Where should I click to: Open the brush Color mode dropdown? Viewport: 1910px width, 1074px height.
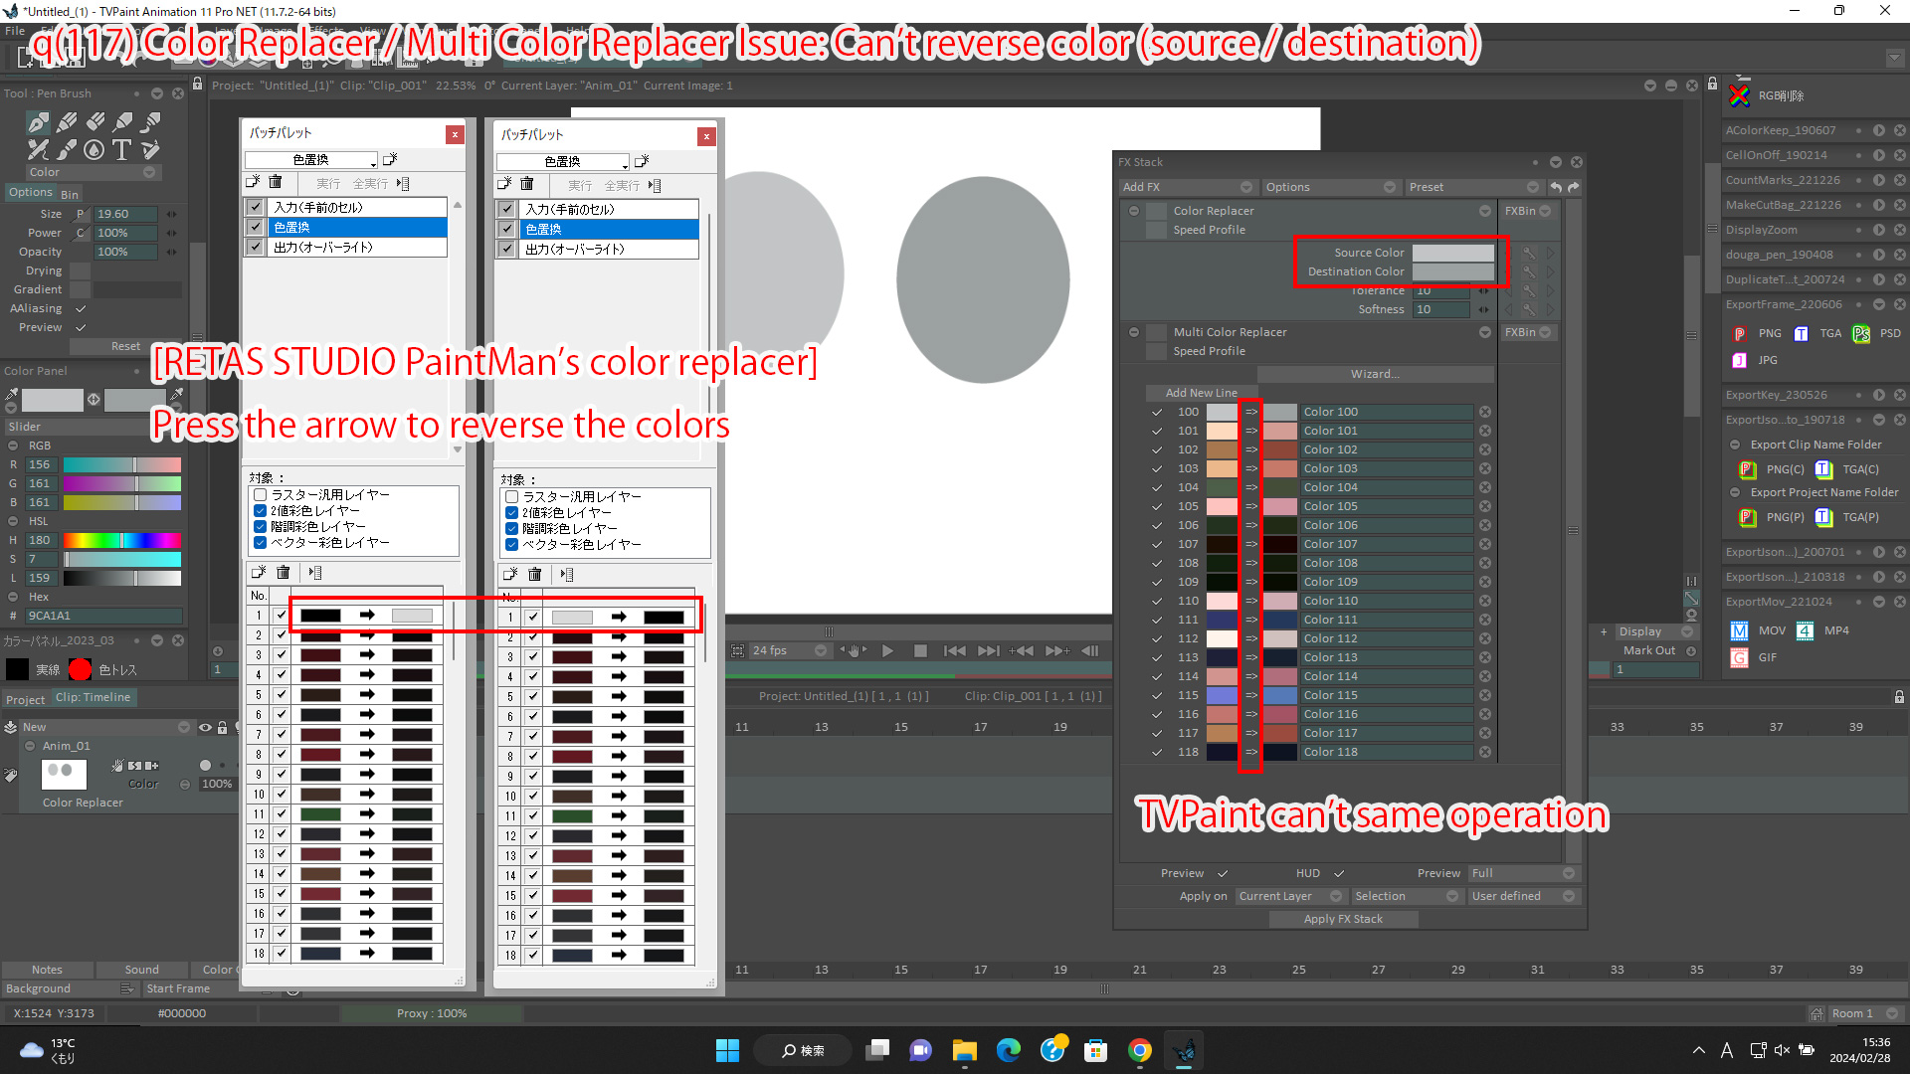(x=93, y=172)
